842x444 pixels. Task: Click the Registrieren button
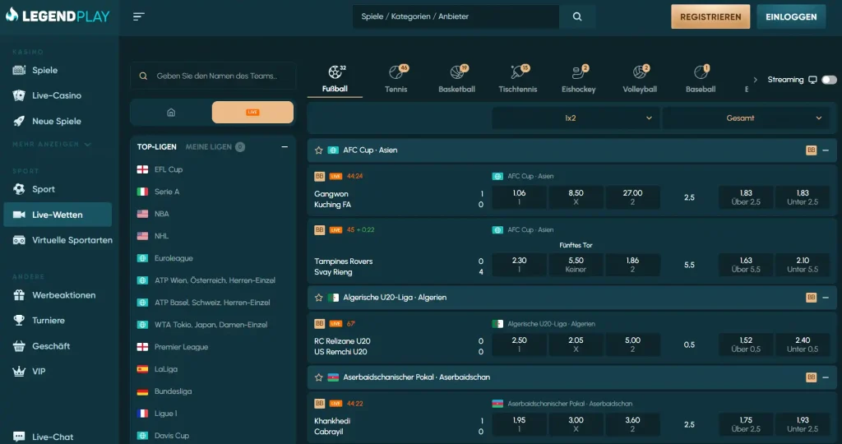click(710, 16)
